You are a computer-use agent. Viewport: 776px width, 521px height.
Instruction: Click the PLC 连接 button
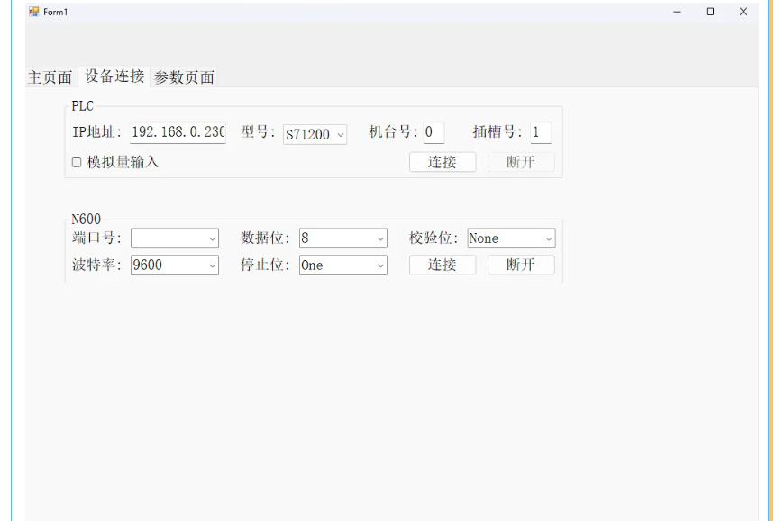[x=442, y=162]
